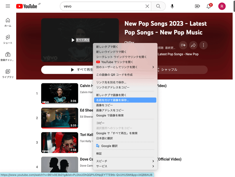
Task: Play all overlay on playlist cover
Action: [x=80, y=40]
